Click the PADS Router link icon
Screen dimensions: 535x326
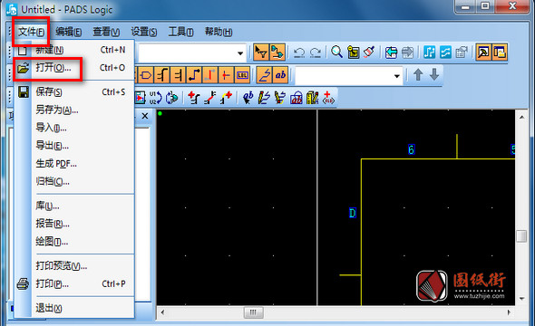(407, 53)
